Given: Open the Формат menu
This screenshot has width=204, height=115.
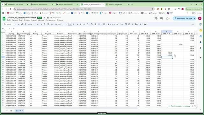Looking at the screenshot, I should pos(34,20).
